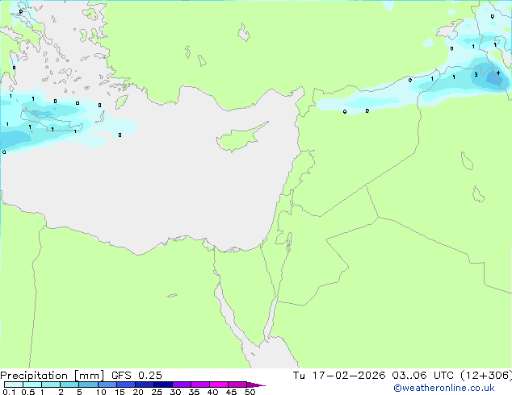The image size is (512, 395).
Task: Open the weatheronline.co.uk copyright link
Action: [444, 388]
